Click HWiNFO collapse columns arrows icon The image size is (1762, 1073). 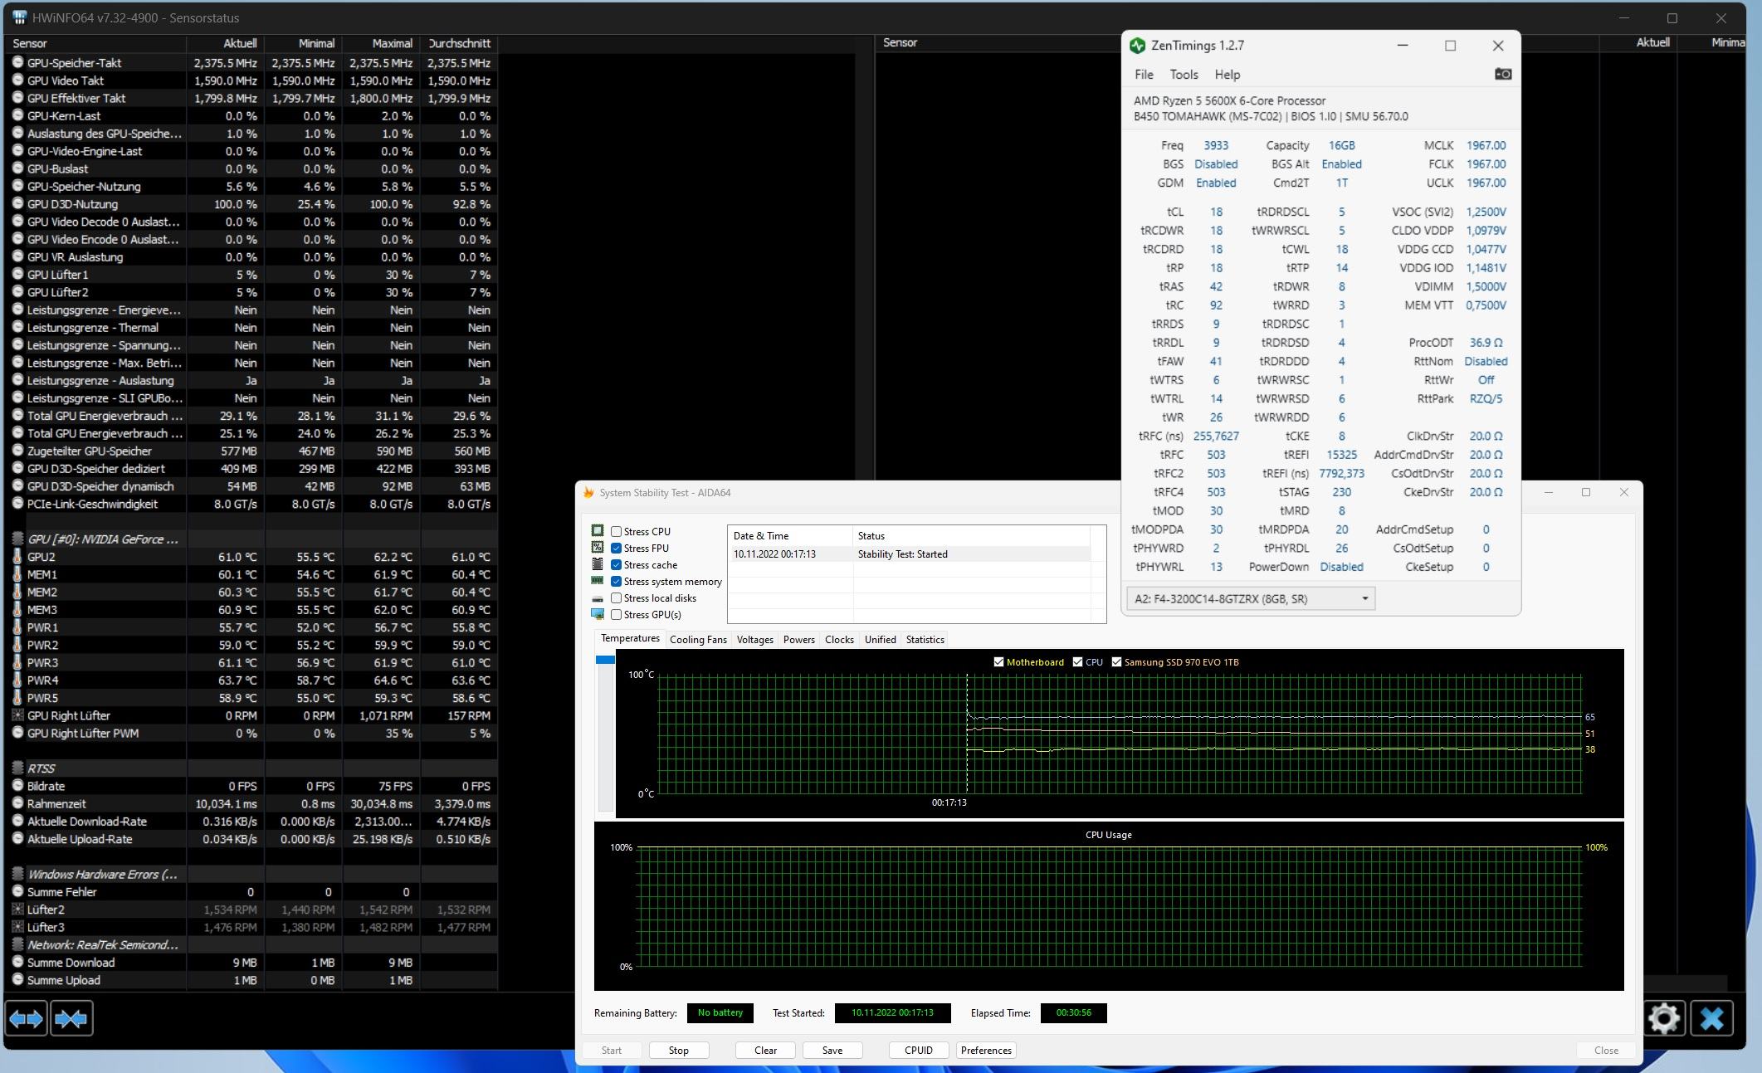pyautogui.click(x=71, y=1018)
